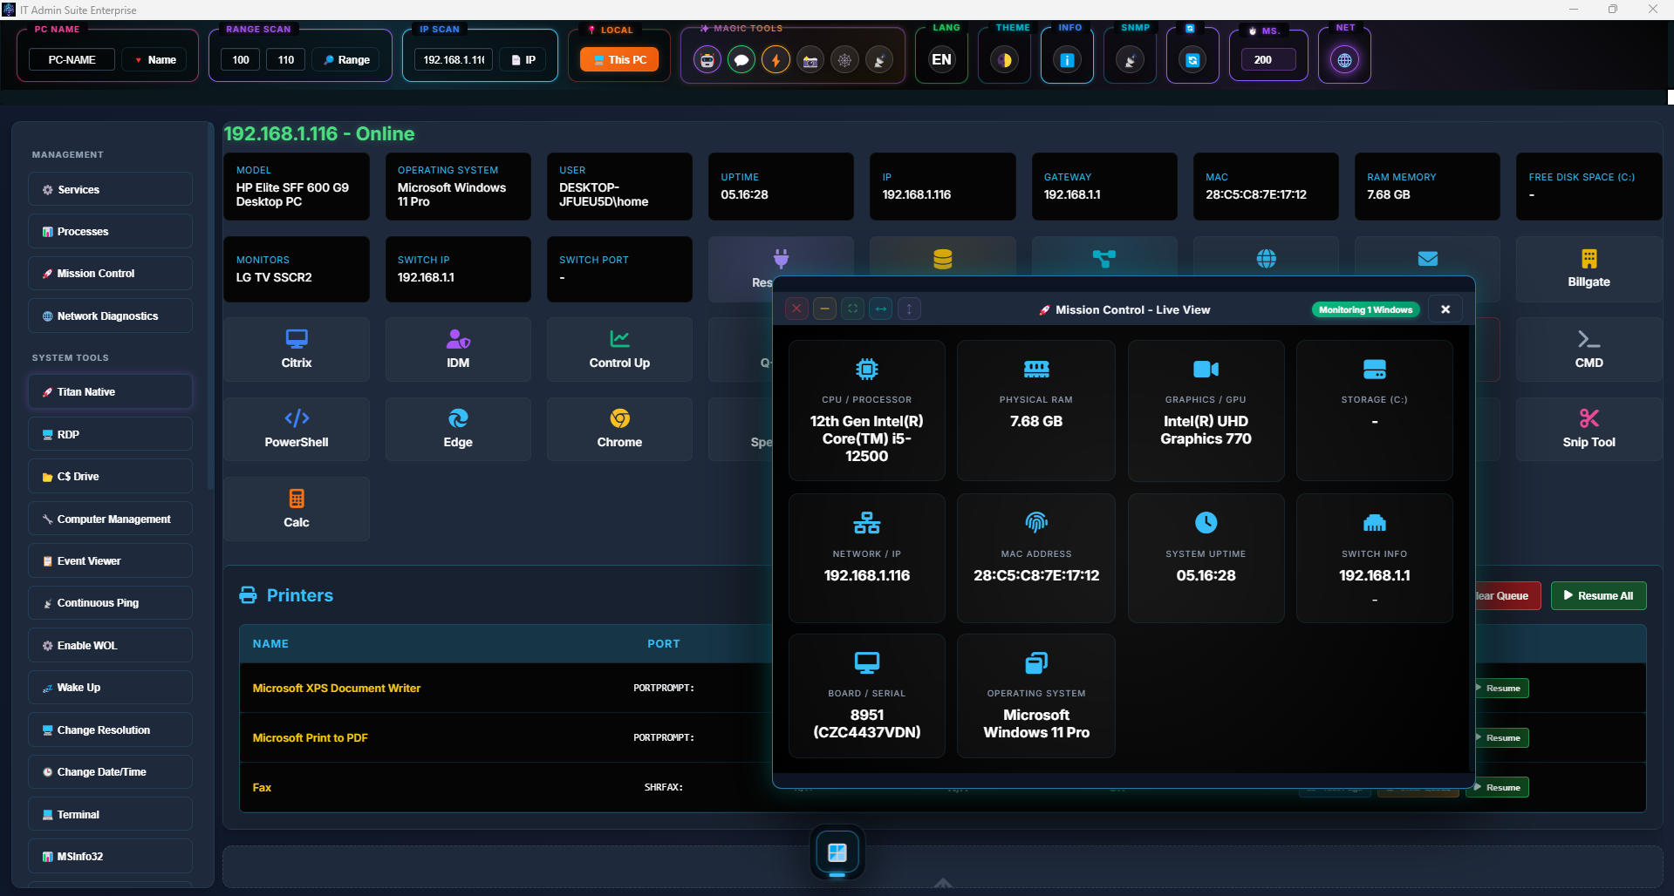Click the envelope mail tile
Image resolution: width=1674 pixels, height=896 pixels.
[x=1427, y=258]
